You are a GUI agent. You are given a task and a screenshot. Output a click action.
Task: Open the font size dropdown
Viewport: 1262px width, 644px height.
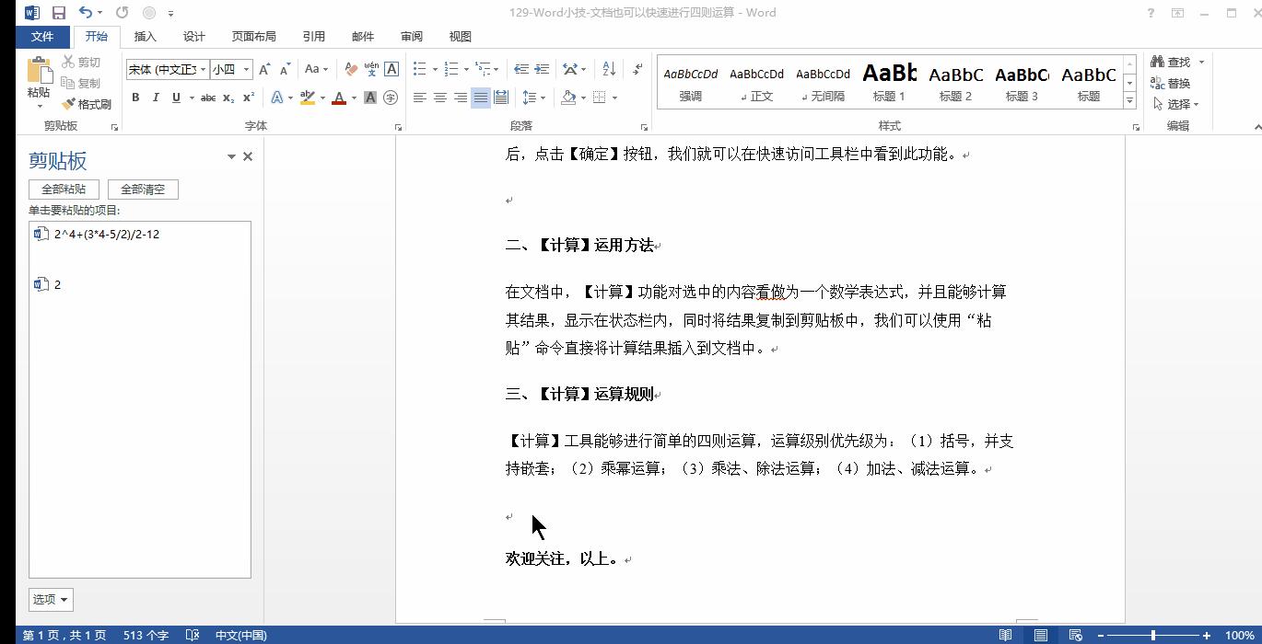click(244, 68)
